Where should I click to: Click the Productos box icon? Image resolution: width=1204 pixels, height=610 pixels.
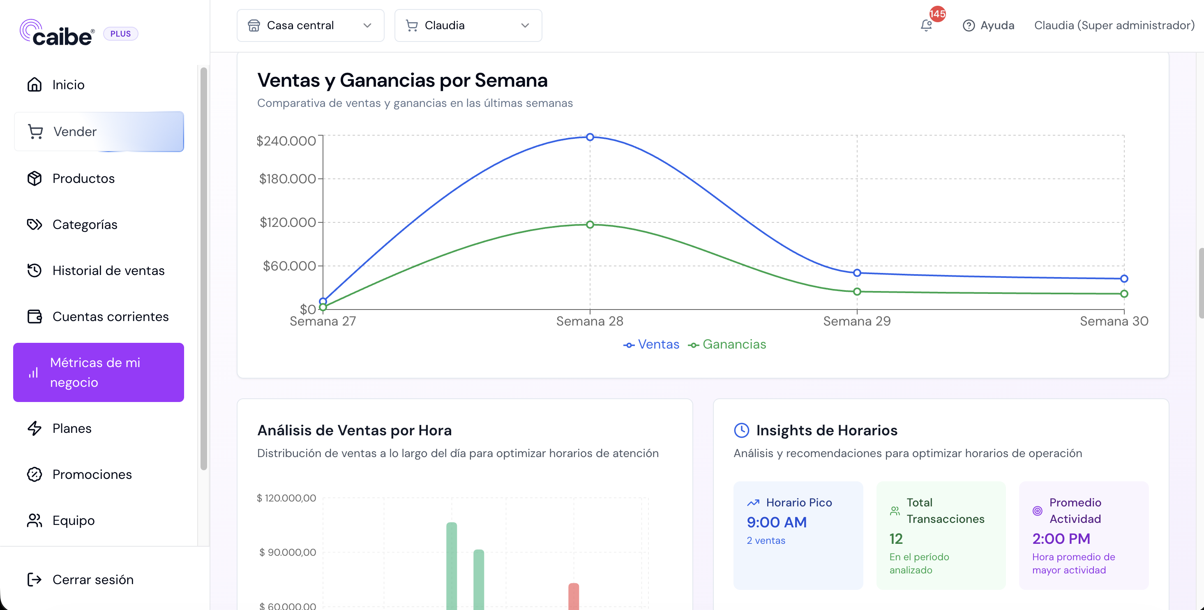pyautogui.click(x=35, y=178)
